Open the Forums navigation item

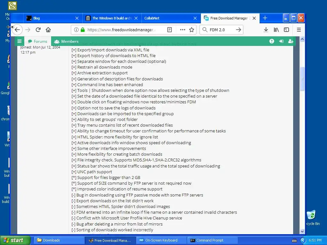(38, 41)
